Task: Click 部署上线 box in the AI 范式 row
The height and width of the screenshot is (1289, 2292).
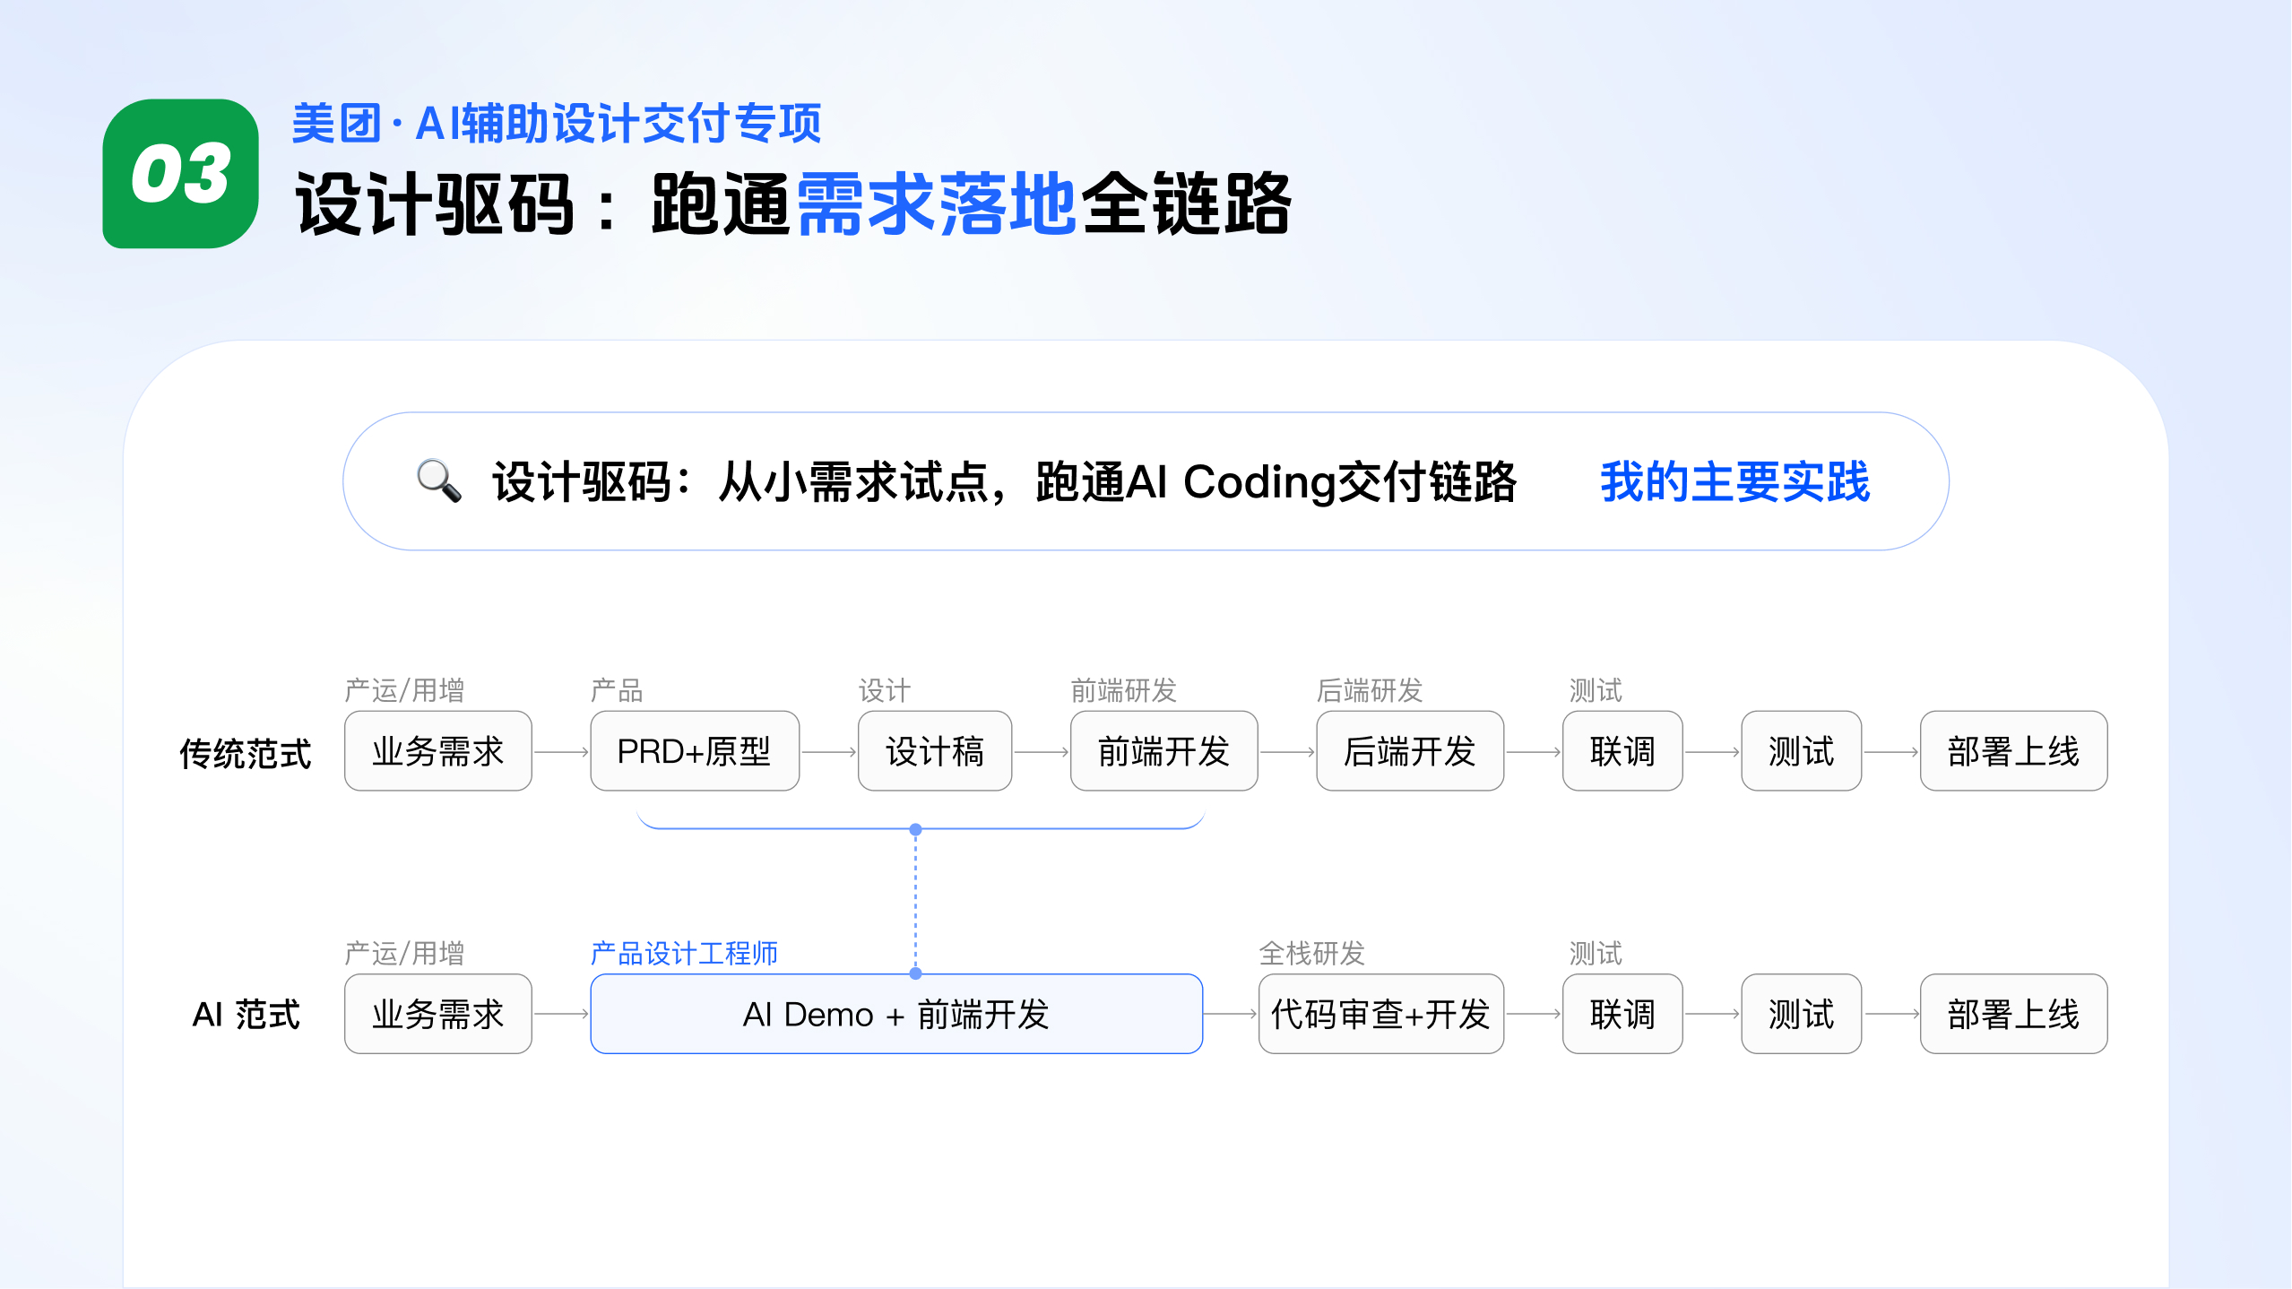Action: click(x=2013, y=1014)
